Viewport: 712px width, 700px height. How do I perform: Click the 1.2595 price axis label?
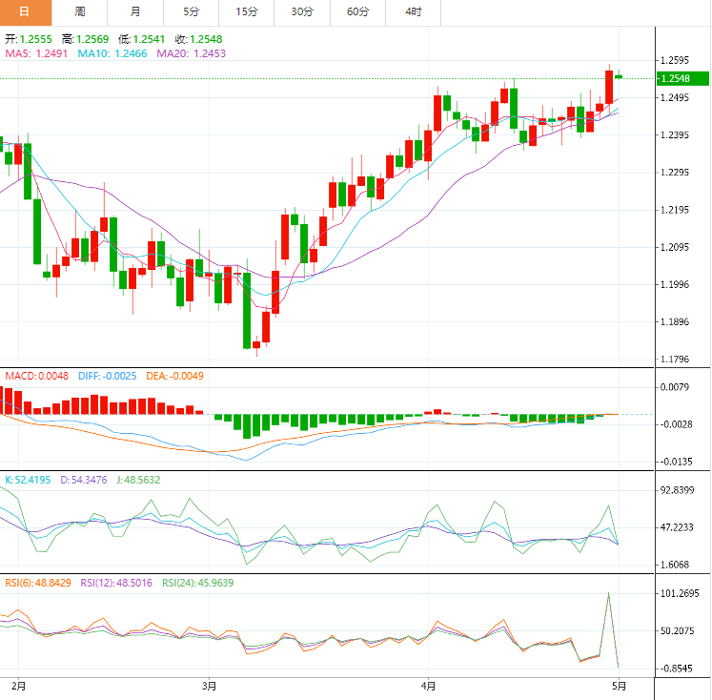pyautogui.click(x=674, y=60)
